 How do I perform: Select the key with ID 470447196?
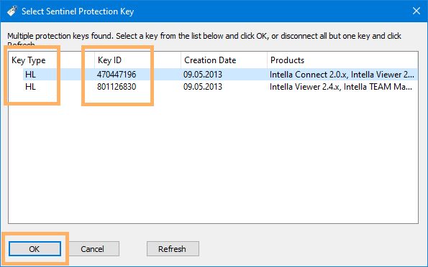[117, 75]
